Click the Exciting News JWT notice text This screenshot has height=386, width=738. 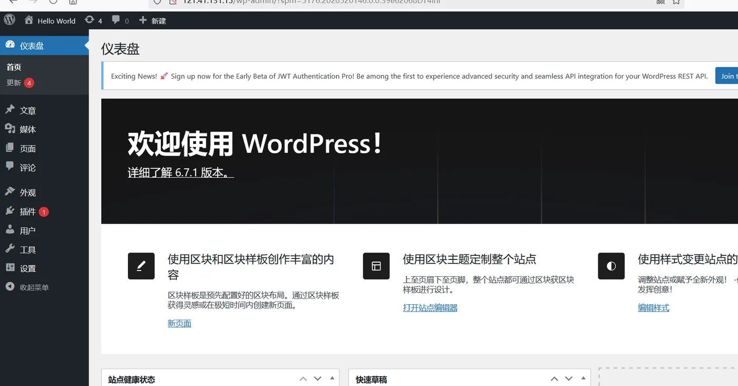click(409, 76)
